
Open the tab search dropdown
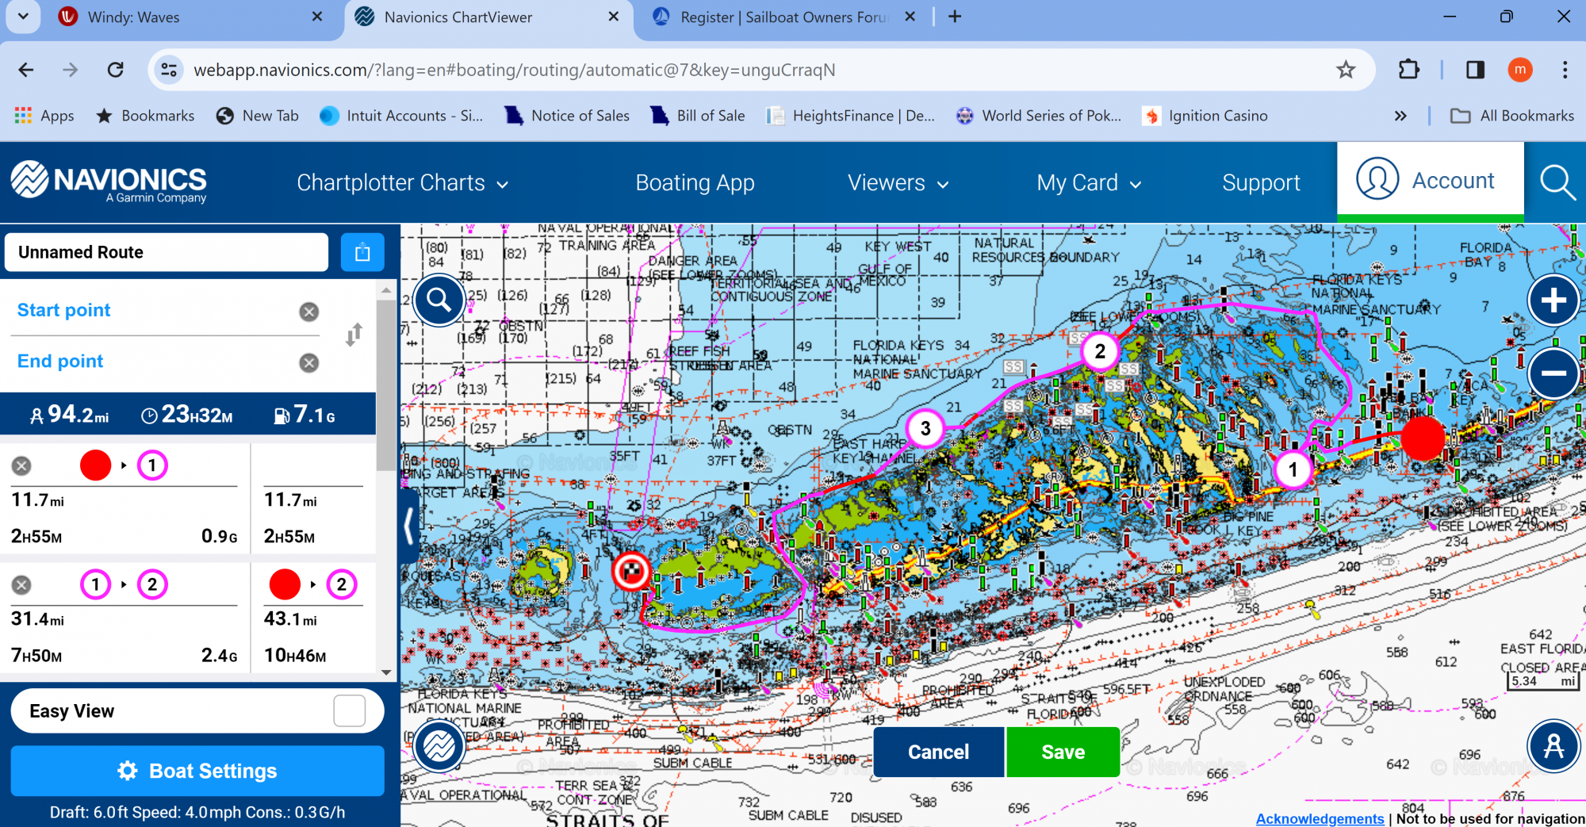click(x=23, y=17)
